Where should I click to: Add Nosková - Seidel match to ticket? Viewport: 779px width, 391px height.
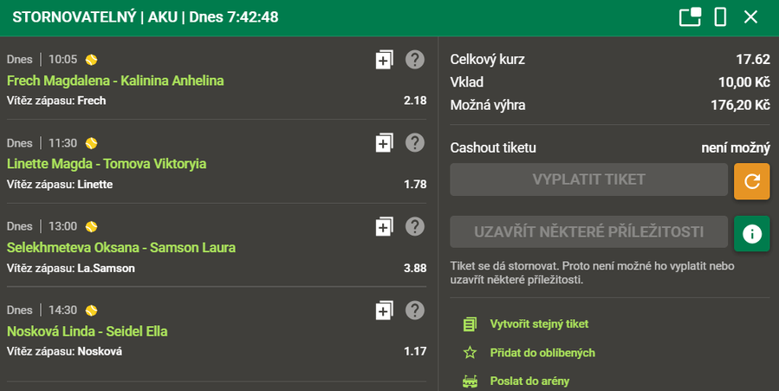click(384, 310)
